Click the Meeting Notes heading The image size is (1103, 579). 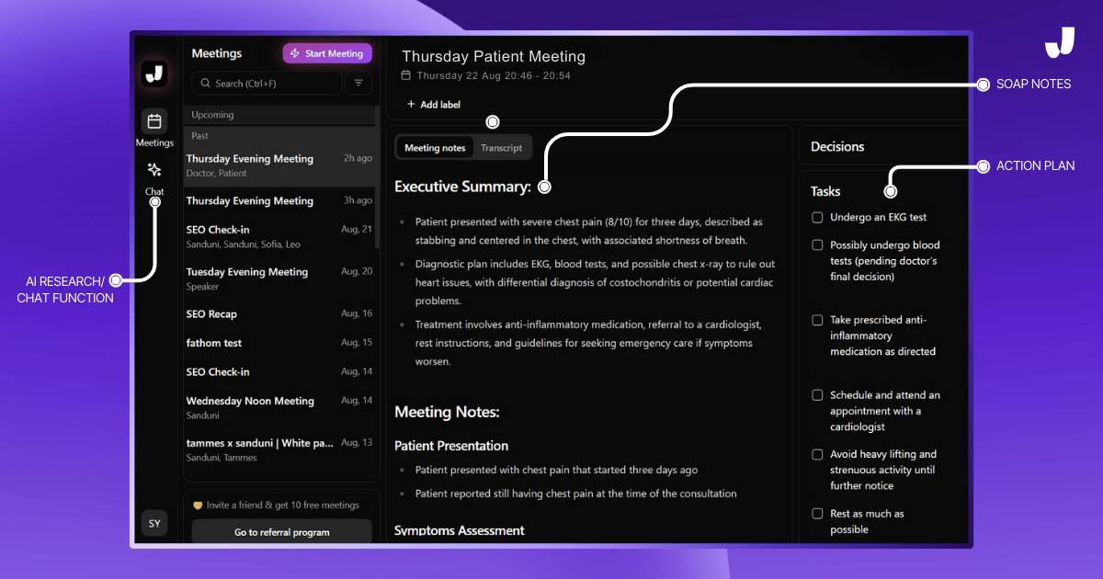[x=447, y=413]
